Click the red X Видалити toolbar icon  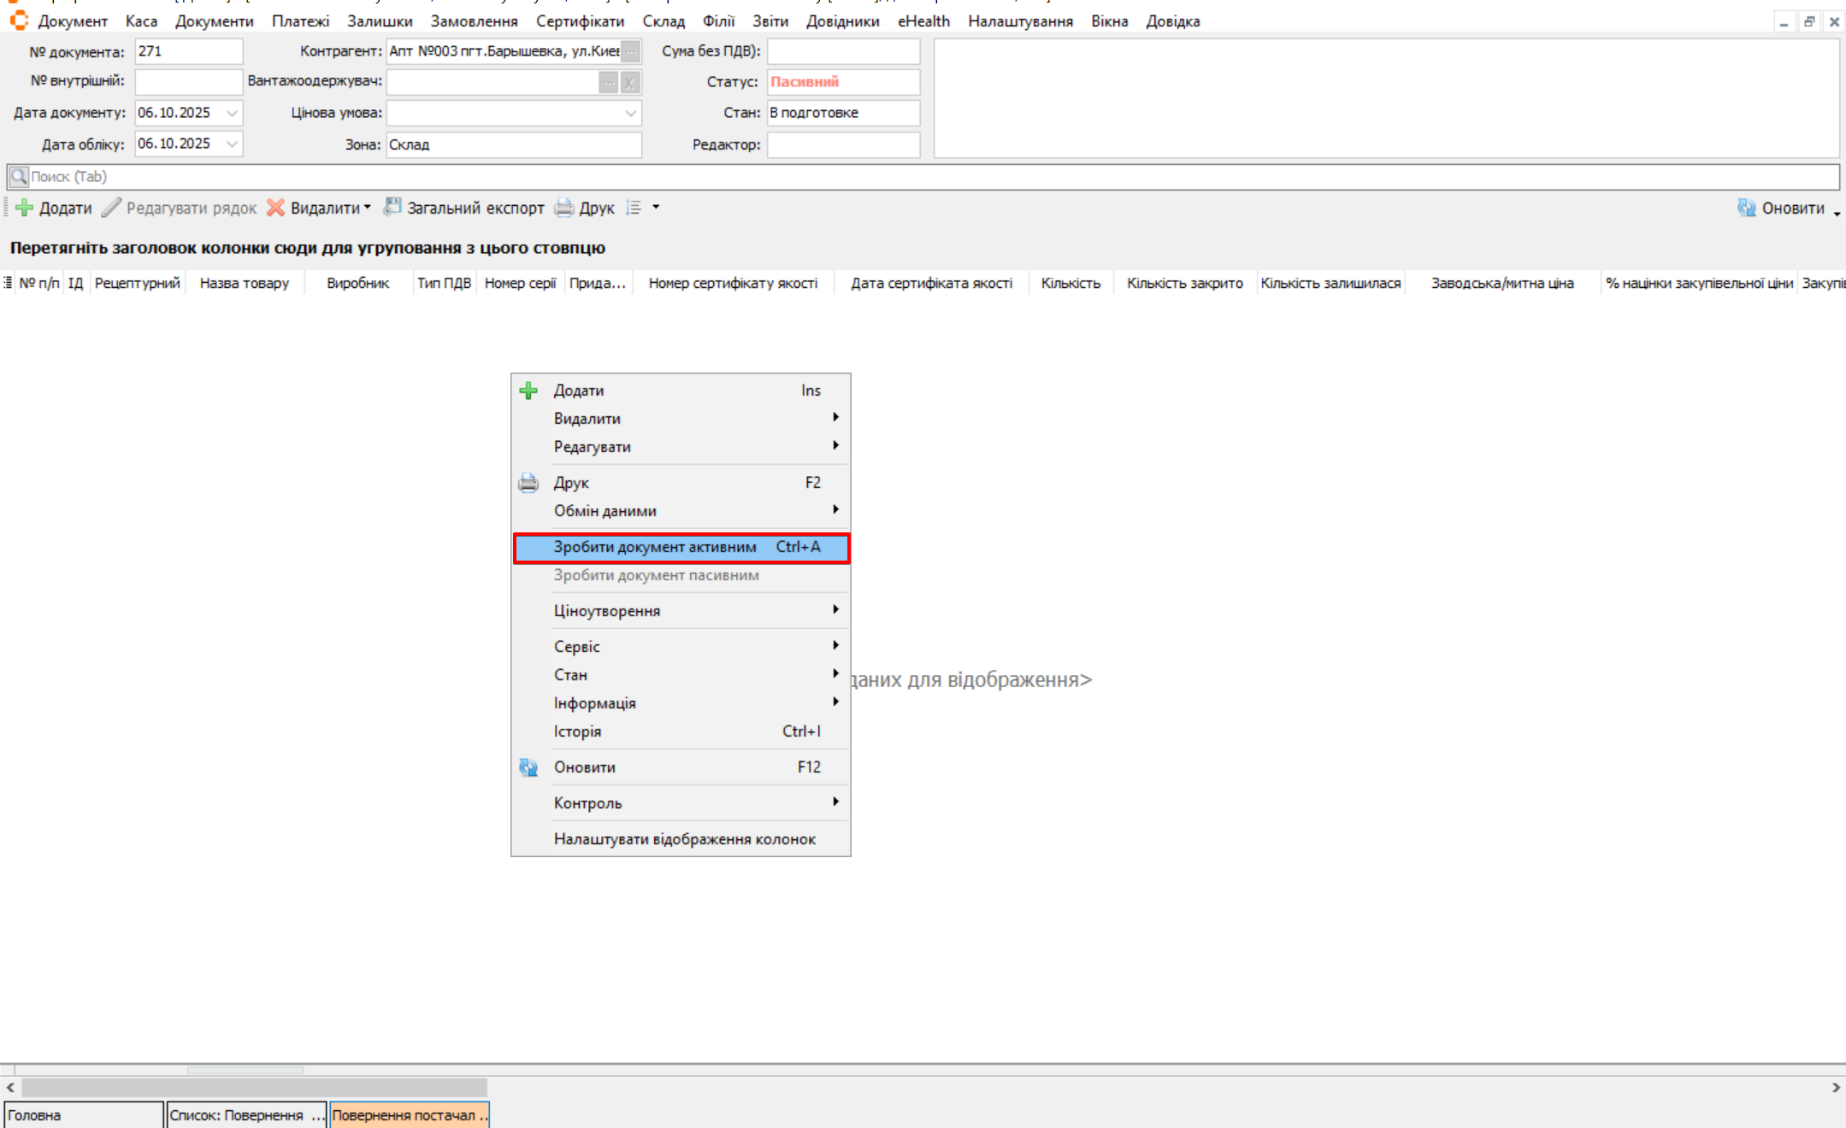(x=275, y=208)
